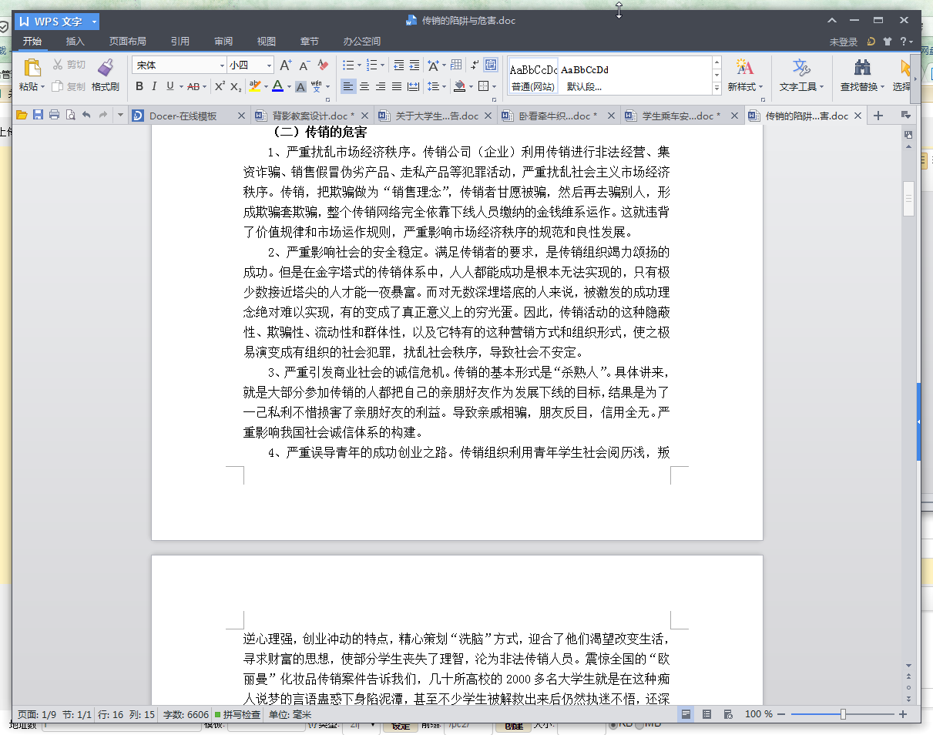Viewport: 933px width, 735px height.
Task: Switch to the 页面布局 ribbon tab
Action: (x=127, y=42)
